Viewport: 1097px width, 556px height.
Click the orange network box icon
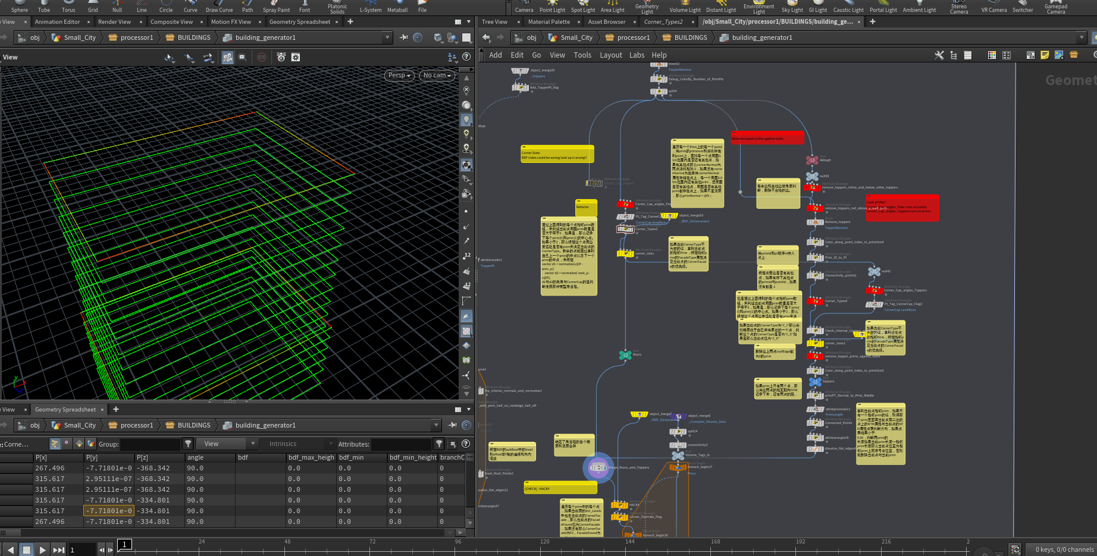pyautogui.click(x=1074, y=55)
